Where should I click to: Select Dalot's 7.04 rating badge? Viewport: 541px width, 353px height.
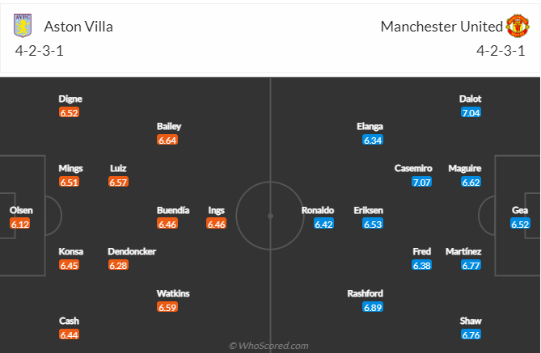(471, 113)
